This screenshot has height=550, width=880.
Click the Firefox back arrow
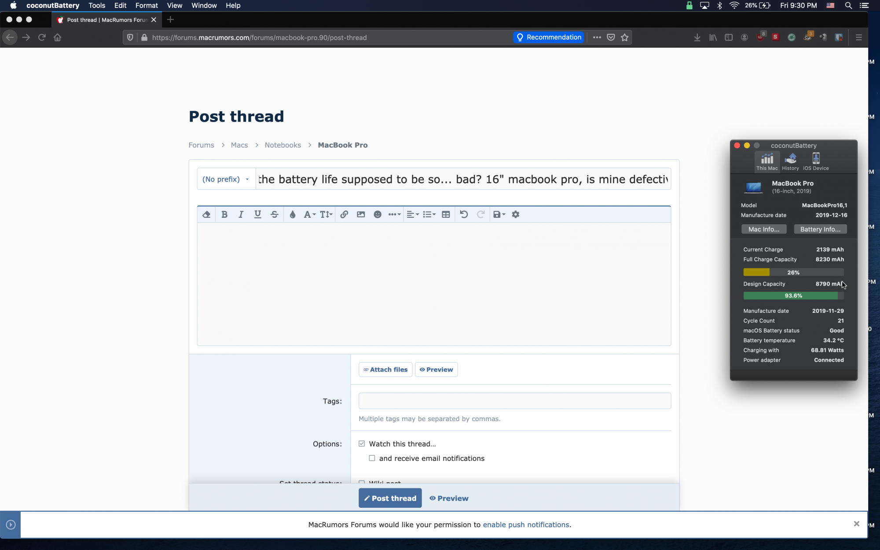coord(10,37)
